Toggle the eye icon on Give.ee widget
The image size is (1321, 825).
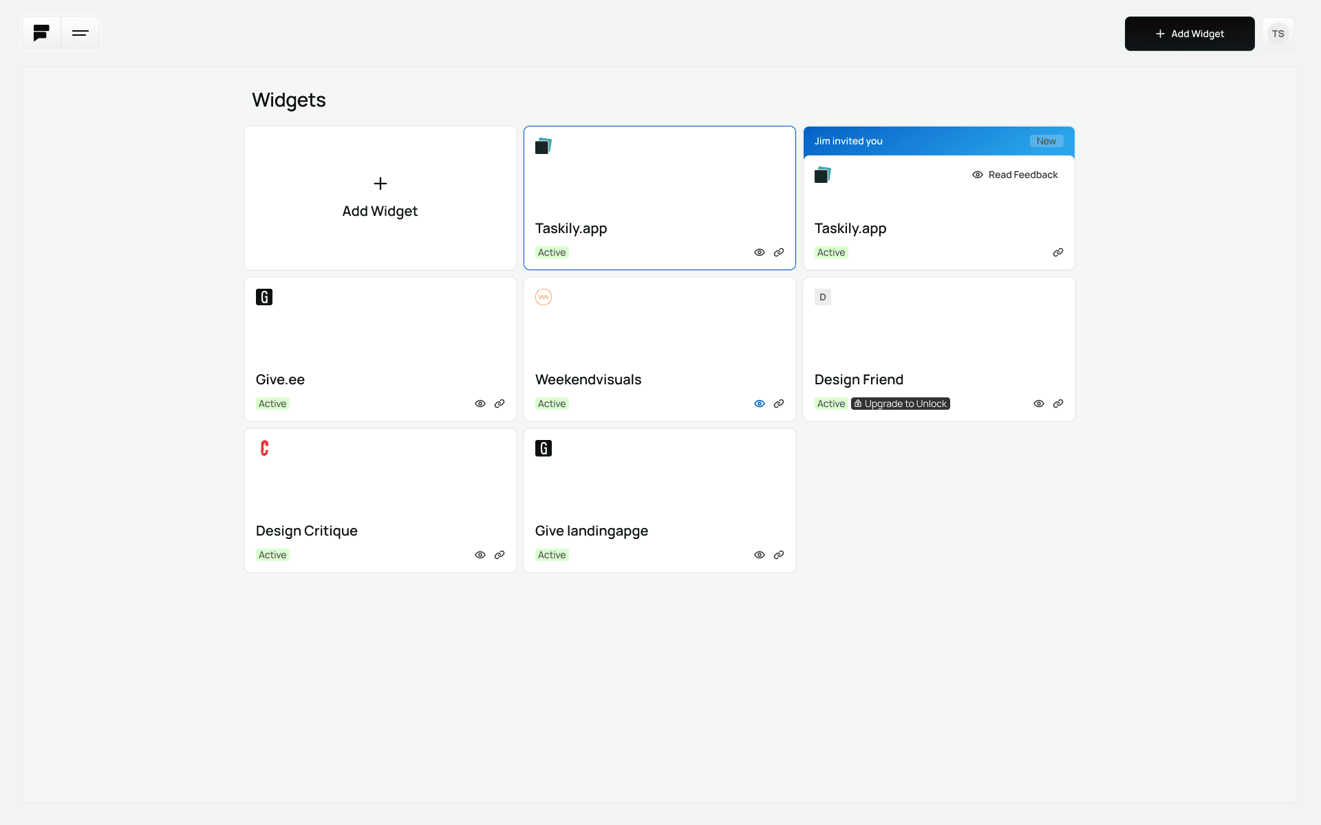[x=480, y=404]
